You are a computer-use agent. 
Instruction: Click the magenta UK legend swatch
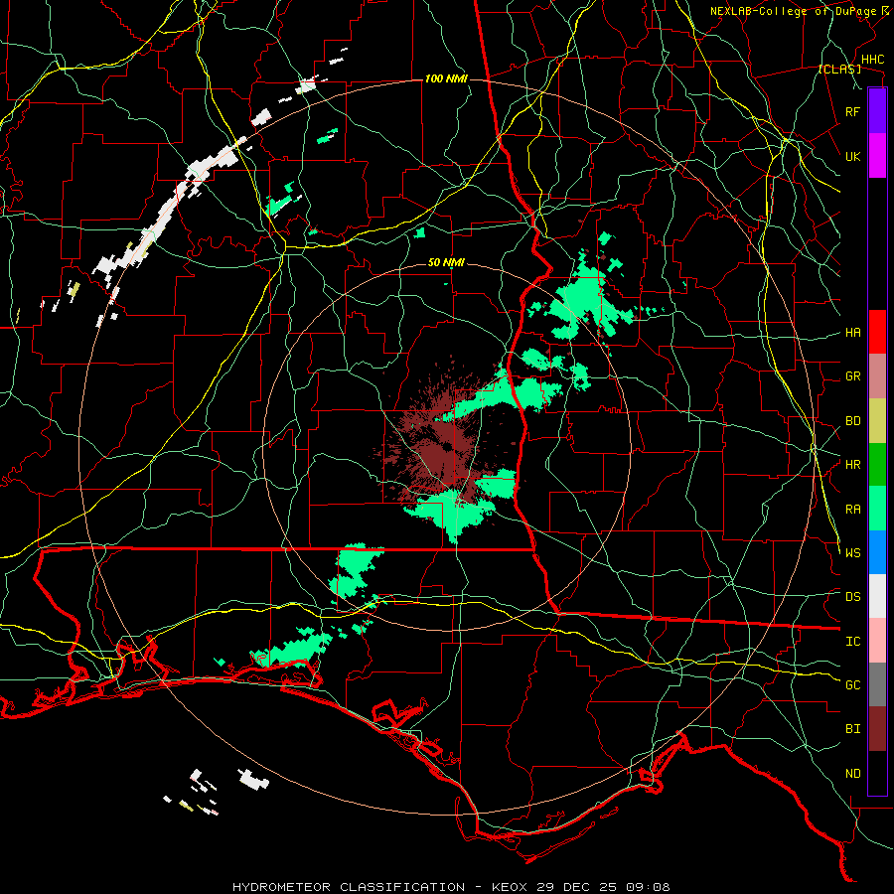click(877, 156)
